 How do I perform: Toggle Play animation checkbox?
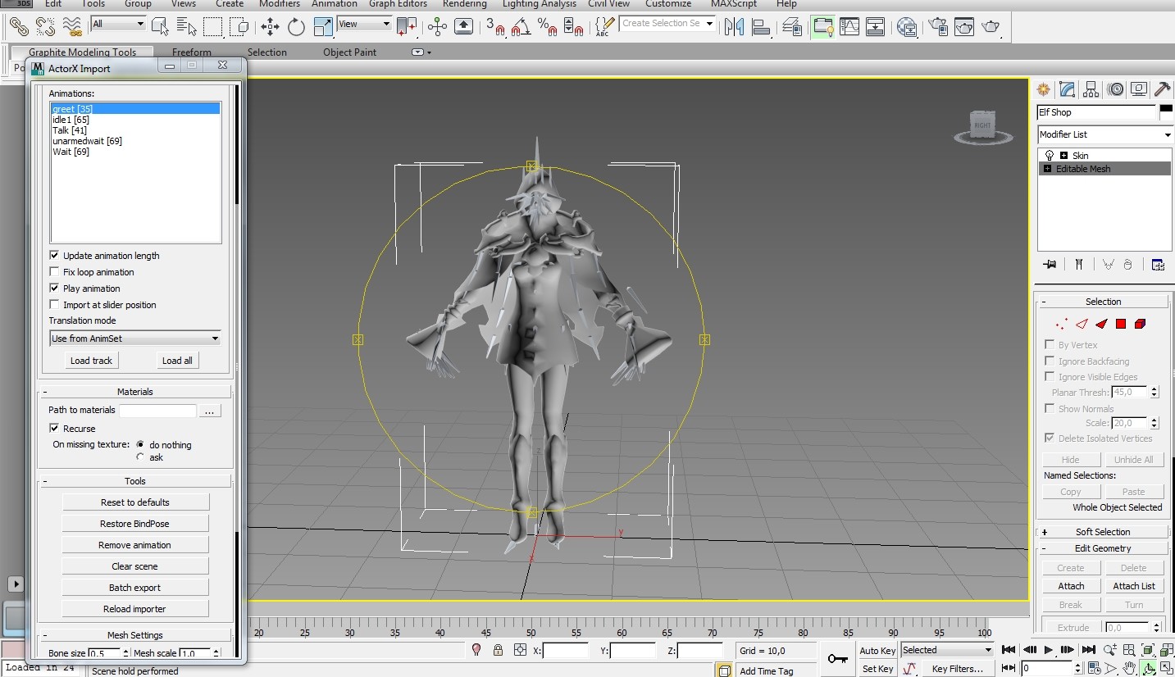pos(54,289)
